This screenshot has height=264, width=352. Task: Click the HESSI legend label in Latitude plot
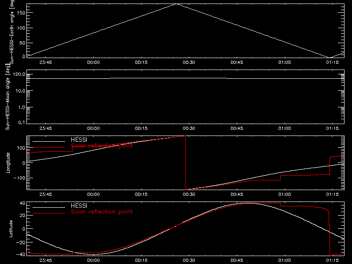79,205
